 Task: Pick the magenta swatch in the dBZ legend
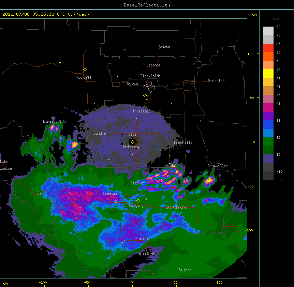[268, 107]
